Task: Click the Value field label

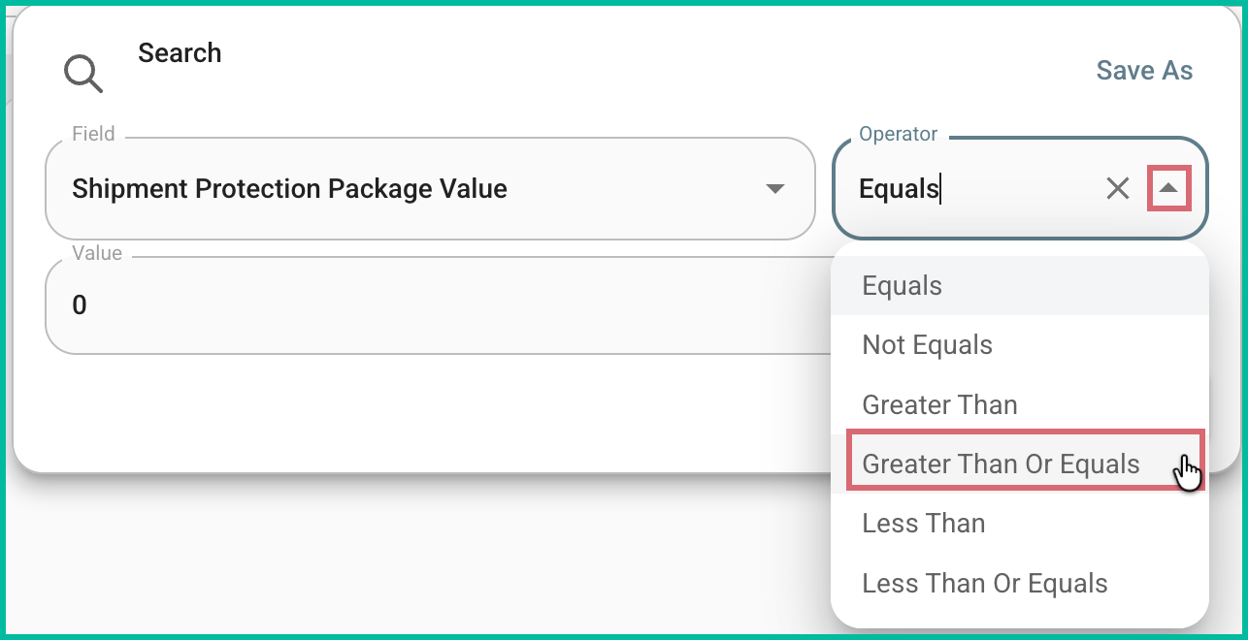Action: 97,253
